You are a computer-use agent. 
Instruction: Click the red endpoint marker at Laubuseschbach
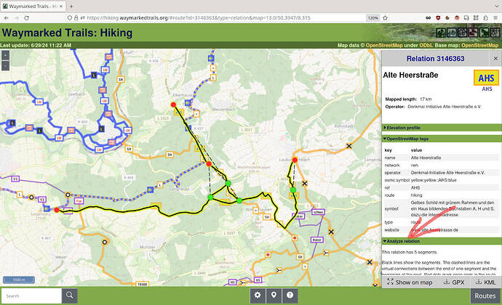point(295,160)
